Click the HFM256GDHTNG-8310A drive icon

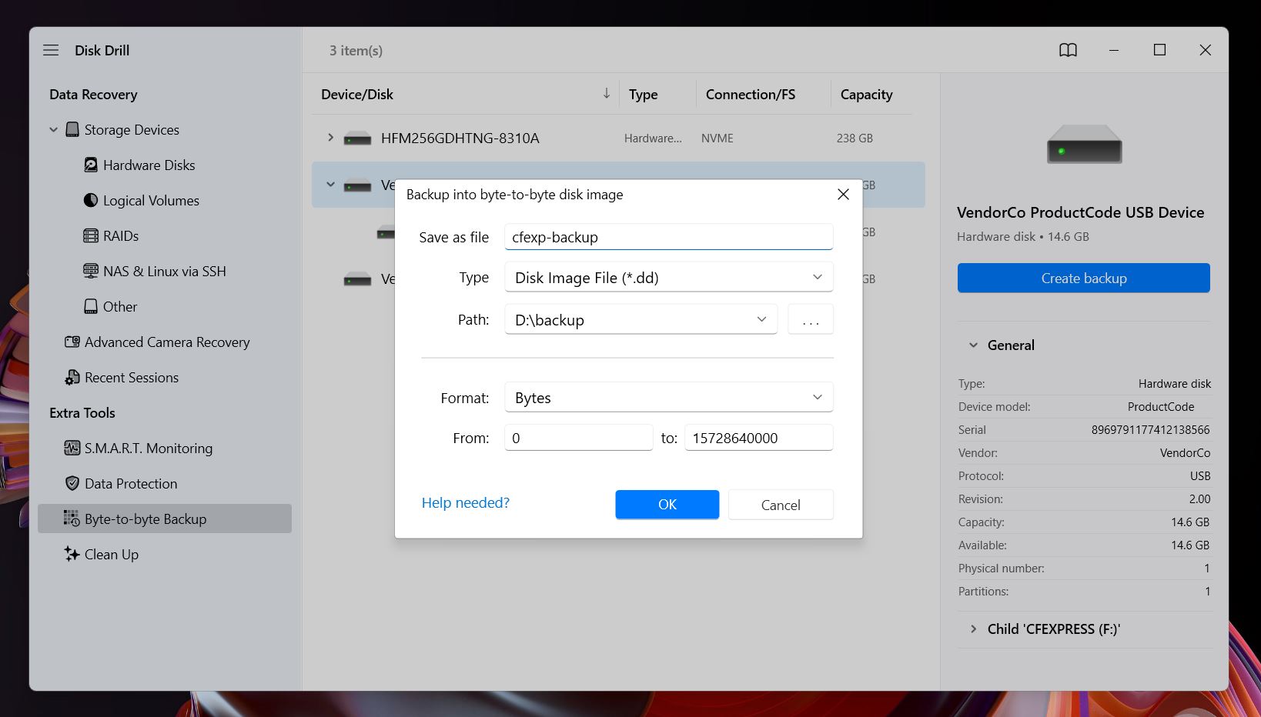pos(357,138)
